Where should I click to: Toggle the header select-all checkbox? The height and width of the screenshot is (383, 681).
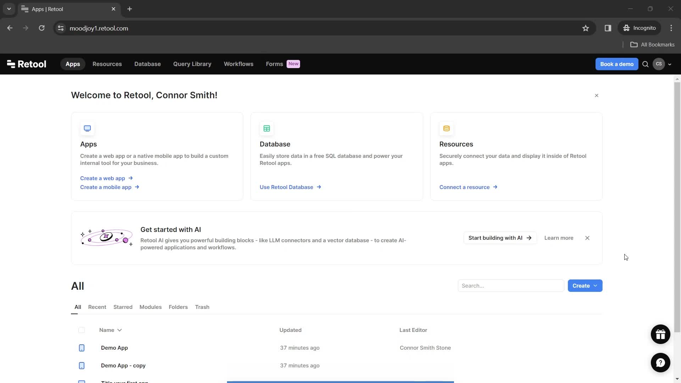81,330
